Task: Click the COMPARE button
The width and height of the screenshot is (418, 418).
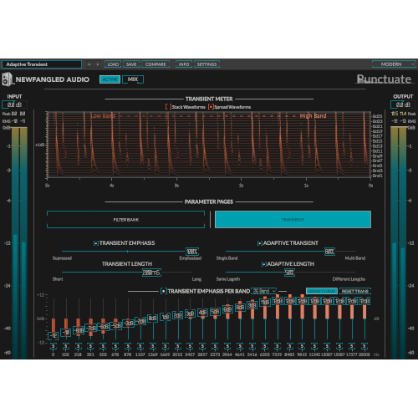Action: coord(155,64)
